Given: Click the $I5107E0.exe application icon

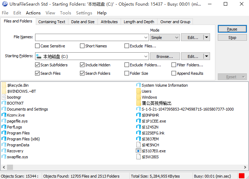Looking at the screenshot, I should (x=139, y=151).
